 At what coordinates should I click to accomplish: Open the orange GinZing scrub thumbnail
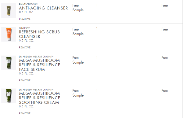(9, 34)
